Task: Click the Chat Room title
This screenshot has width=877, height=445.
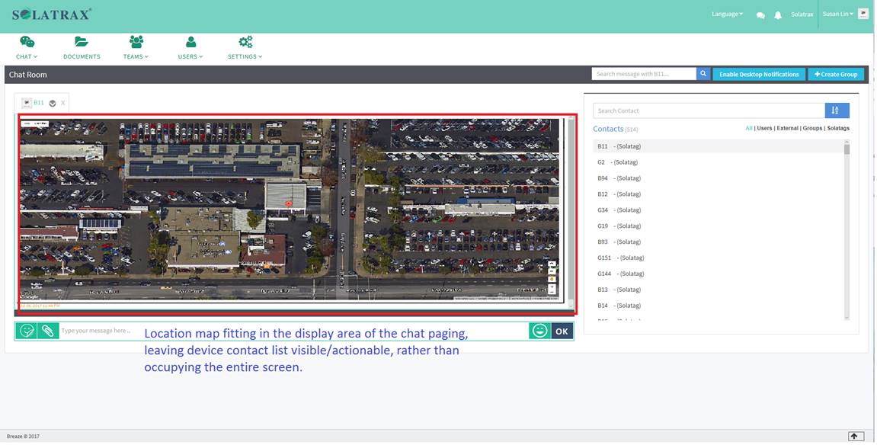Action: (x=28, y=75)
